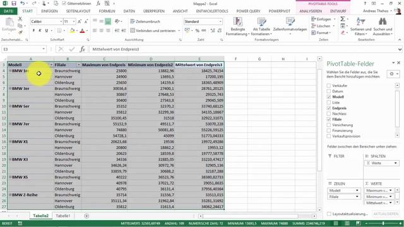
Task: Check the Datum field
Action: [328, 91]
